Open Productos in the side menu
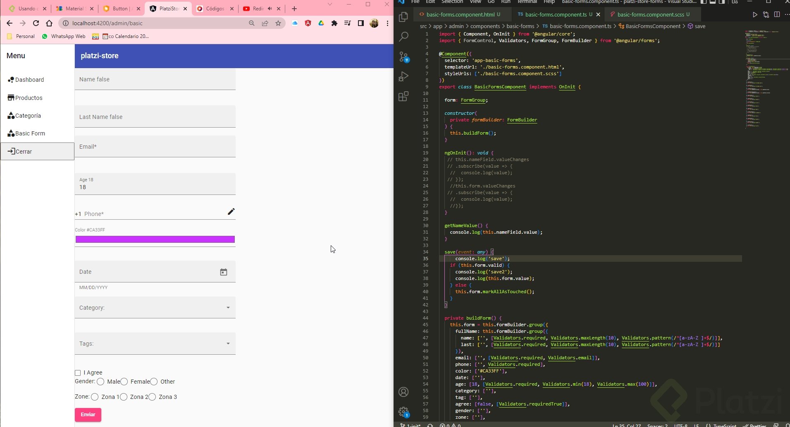790x427 pixels. (x=29, y=98)
